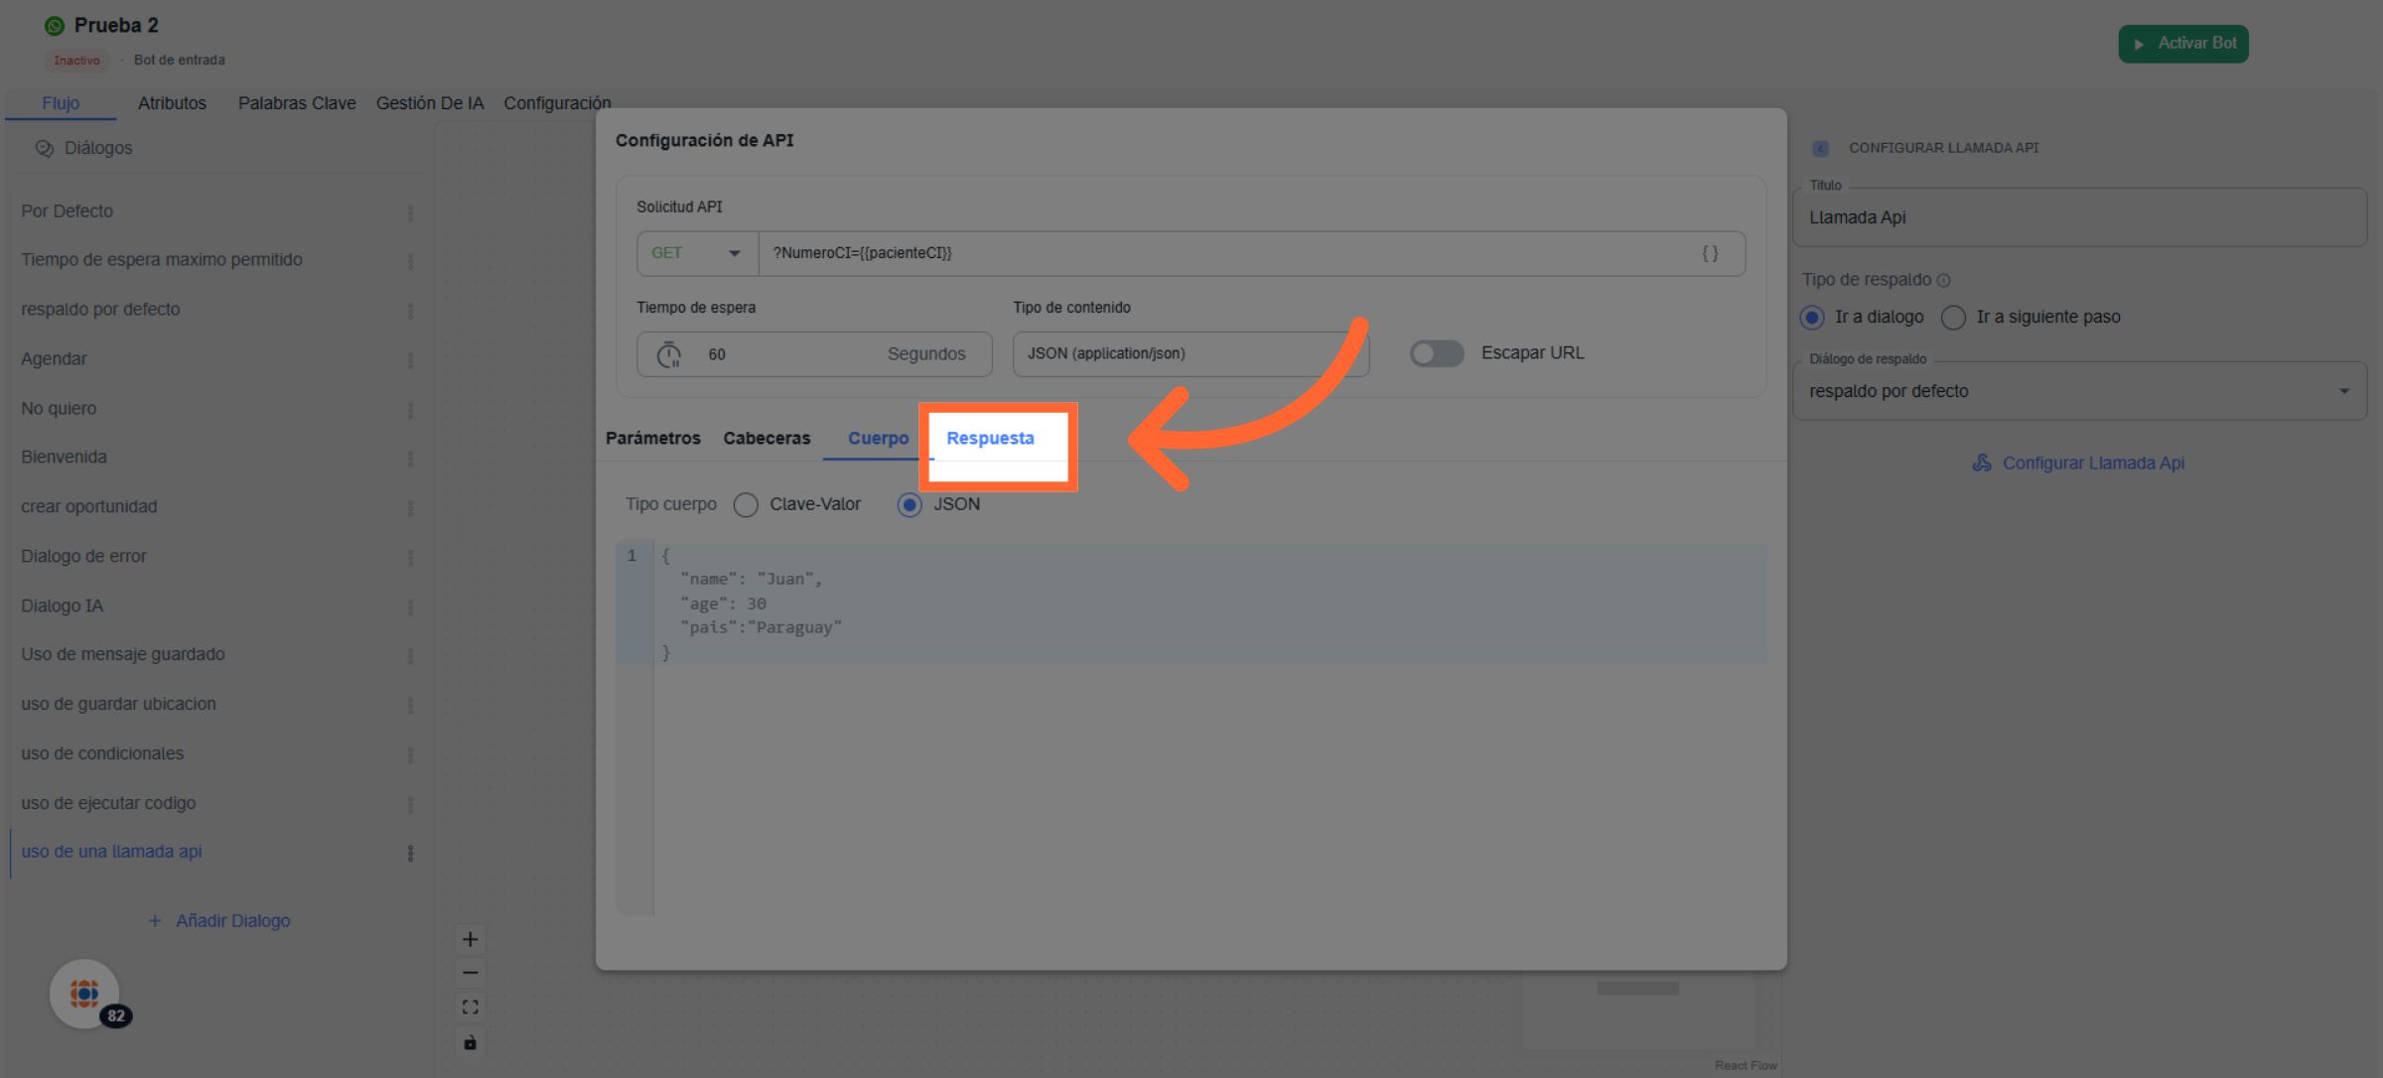Click the back arrow beside Configurar Llamada API
This screenshot has height=1078, width=2383.
coord(1820,148)
